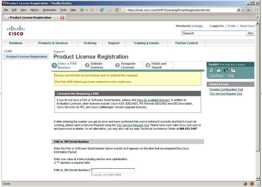This screenshot has height=187, width=262.
Task: Click the PAK or SW Serial Number field
Action: coord(113,171)
